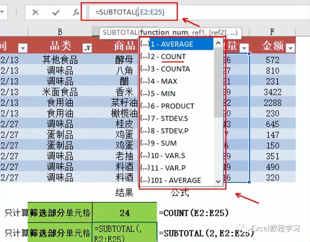Click the 菜籽油 product cell
The width and height of the screenshot is (310, 242).
(124, 102)
